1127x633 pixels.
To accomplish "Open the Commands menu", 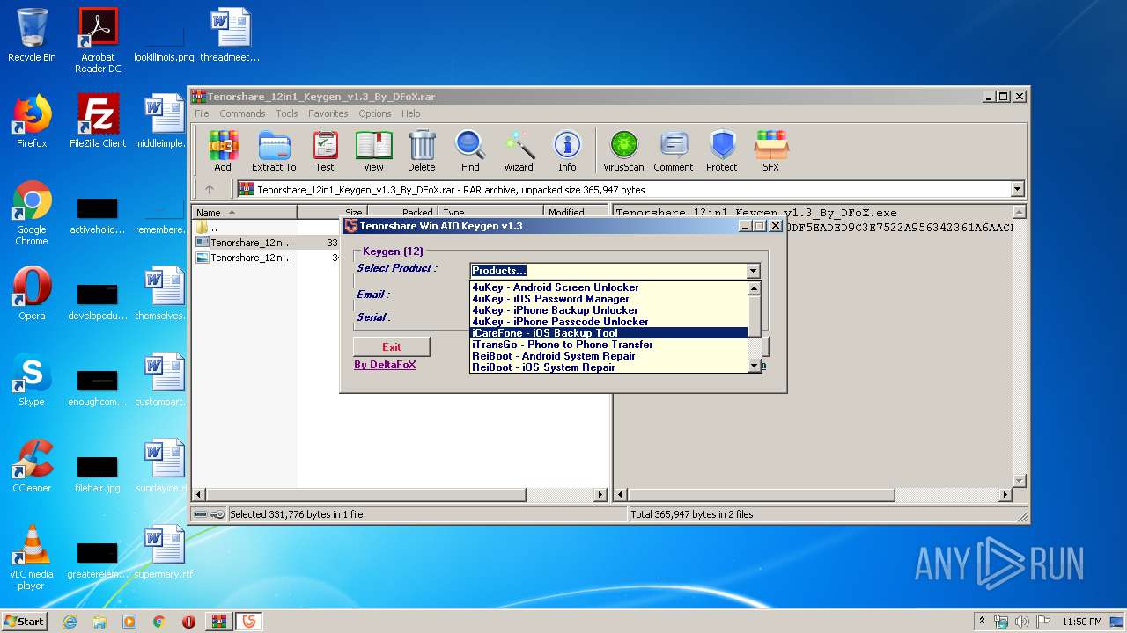I will click(242, 113).
